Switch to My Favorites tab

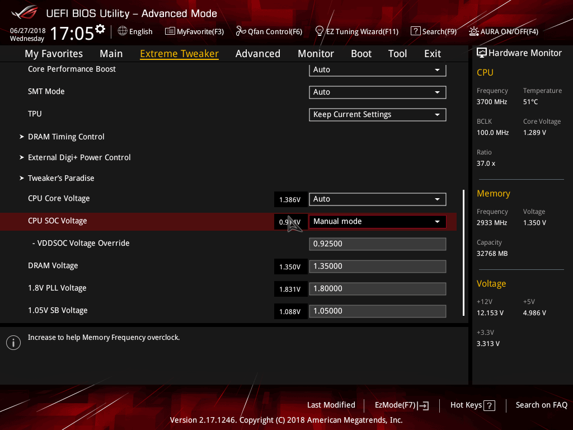pyautogui.click(x=54, y=54)
